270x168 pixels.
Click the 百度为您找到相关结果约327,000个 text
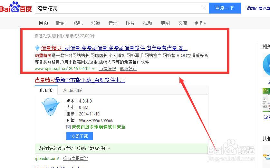coord(65,36)
